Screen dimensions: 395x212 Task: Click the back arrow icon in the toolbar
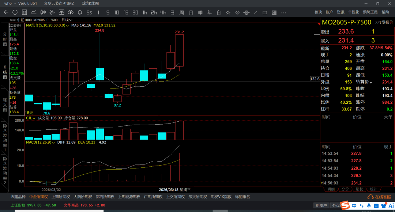click(x=6, y=12)
